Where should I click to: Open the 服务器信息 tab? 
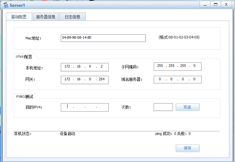point(46,17)
